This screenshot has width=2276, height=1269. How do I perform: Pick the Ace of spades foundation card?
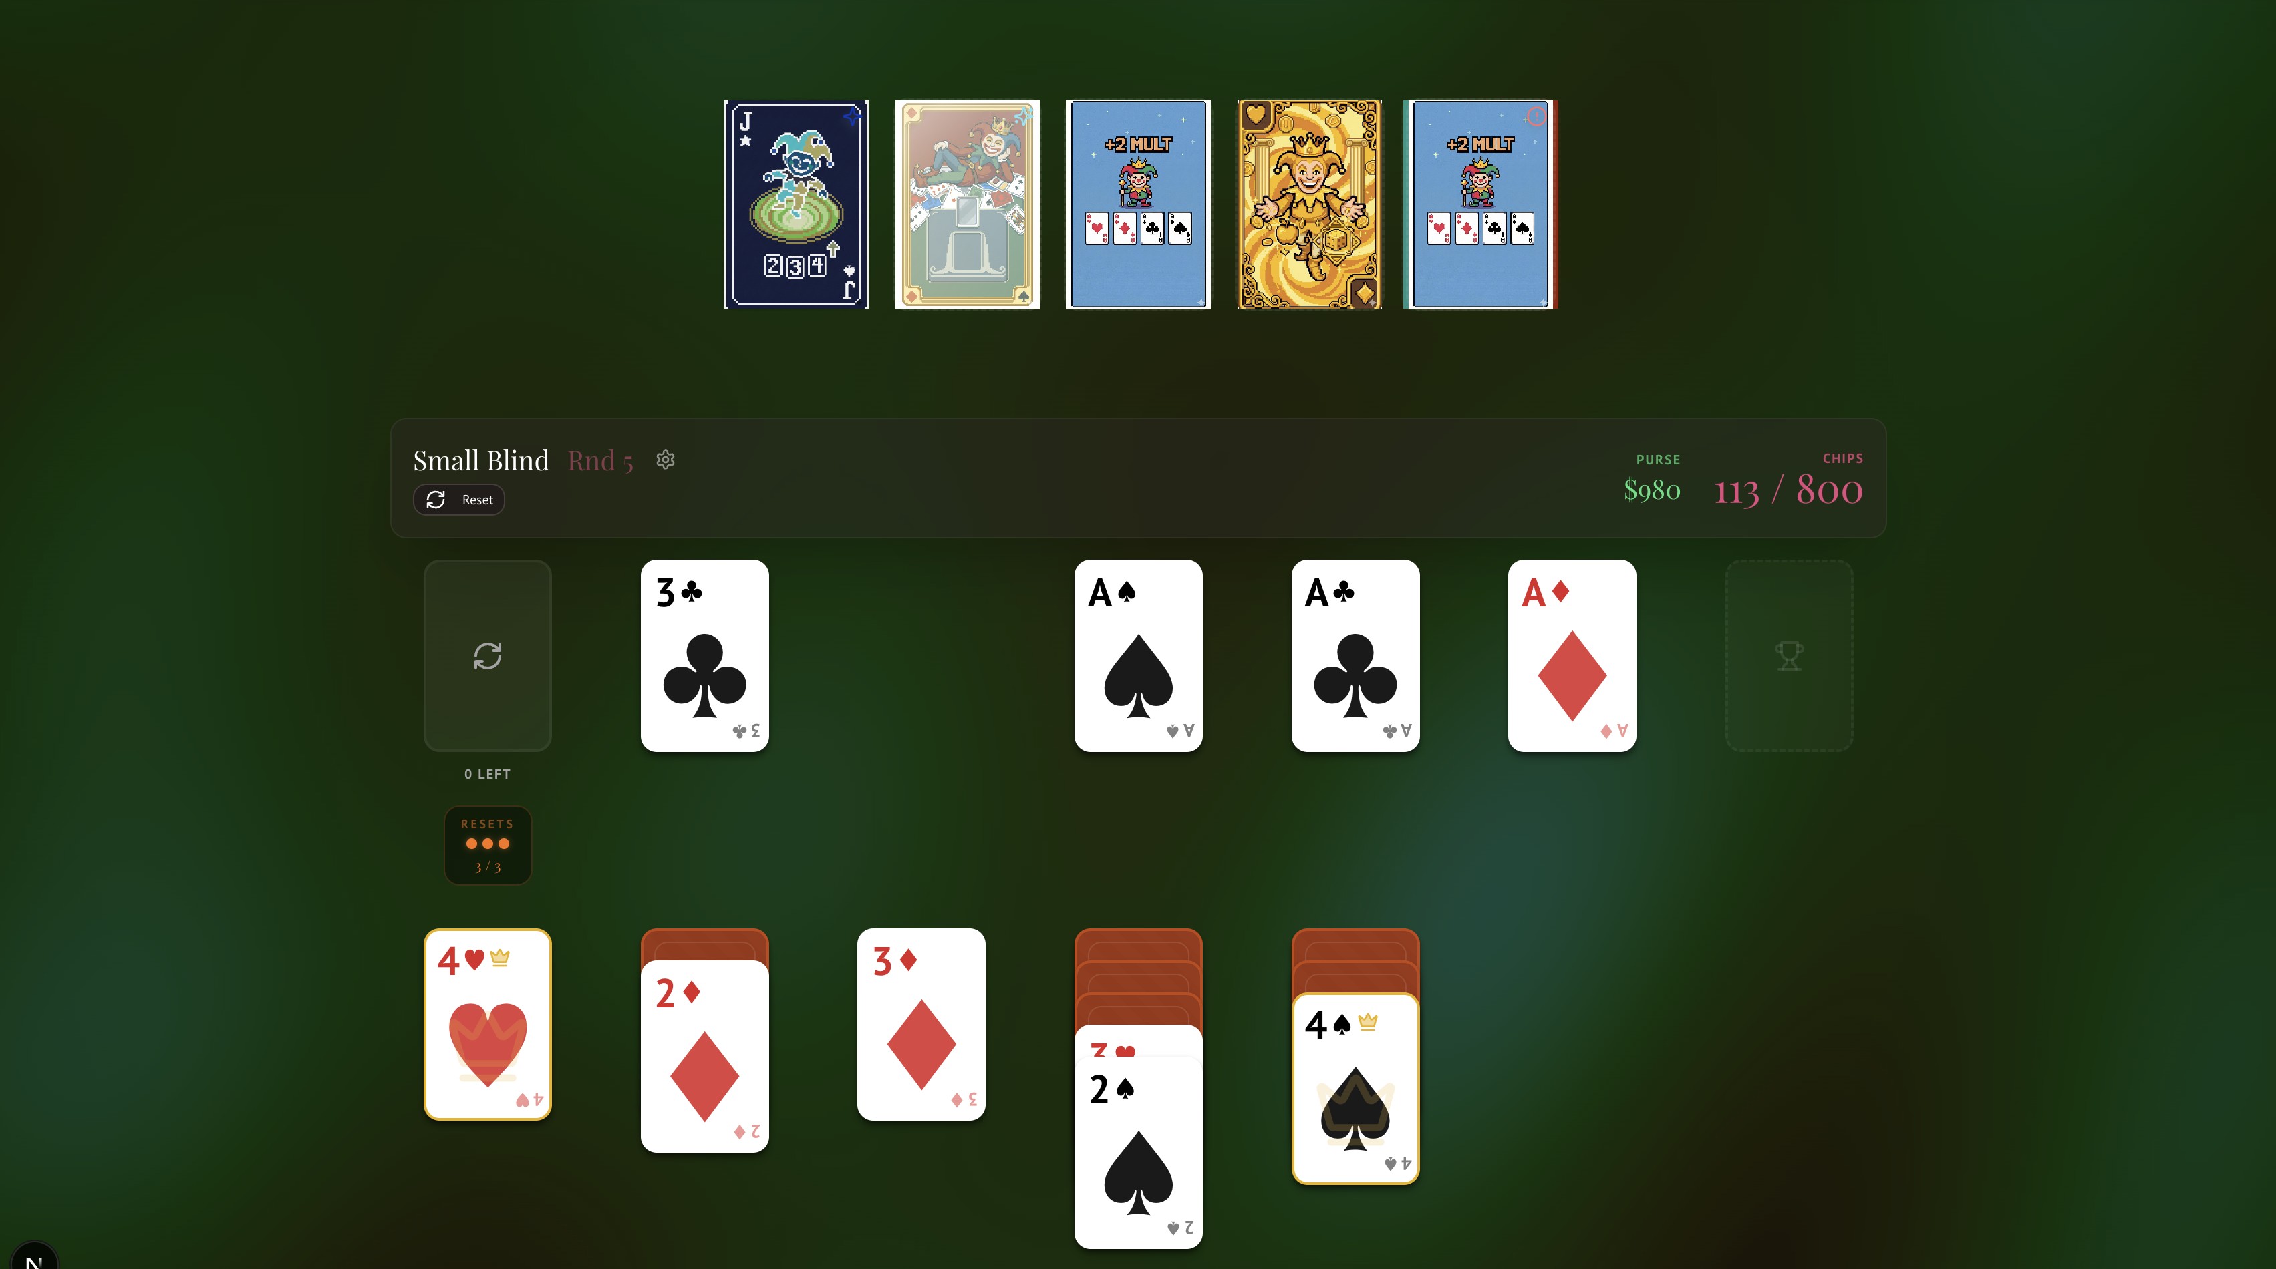pos(1138,655)
